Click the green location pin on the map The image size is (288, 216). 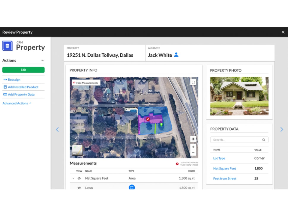pyautogui.click(x=162, y=124)
